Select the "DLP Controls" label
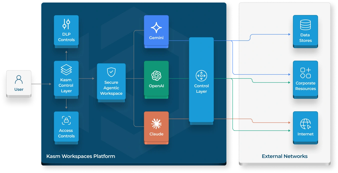The height and width of the screenshot is (173, 338). (x=66, y=37)
